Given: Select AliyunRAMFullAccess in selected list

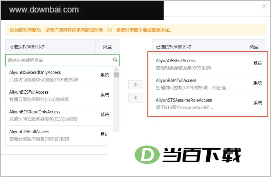Looking at the screenshot, I should tap(209, 84).
